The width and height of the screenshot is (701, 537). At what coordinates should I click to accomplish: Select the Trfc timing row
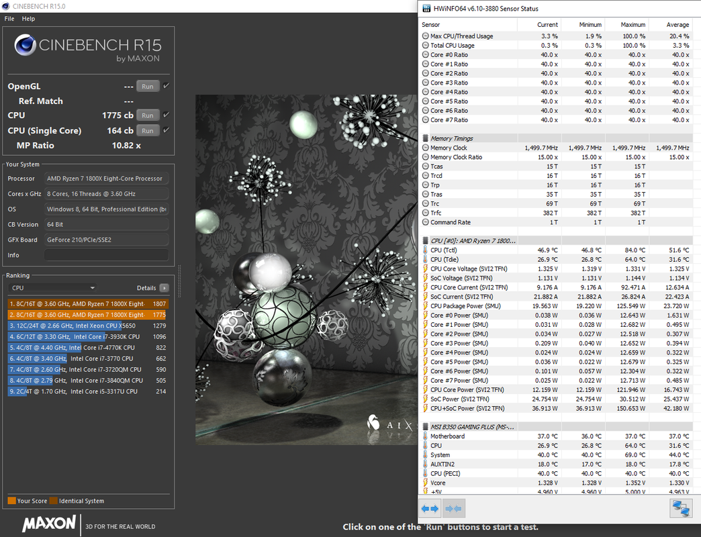tap(556, 213)
